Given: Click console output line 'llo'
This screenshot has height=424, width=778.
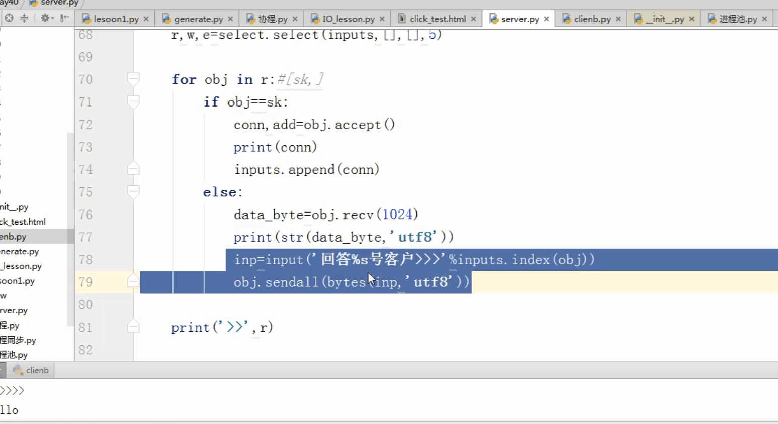Looking at the screenshot, I should pyautogui.click(x=9, y=410).
